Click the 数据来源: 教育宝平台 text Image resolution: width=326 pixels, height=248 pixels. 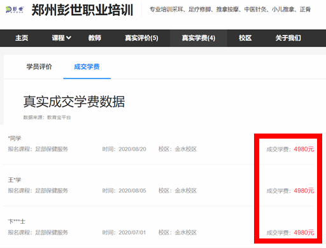click(47, 118)
